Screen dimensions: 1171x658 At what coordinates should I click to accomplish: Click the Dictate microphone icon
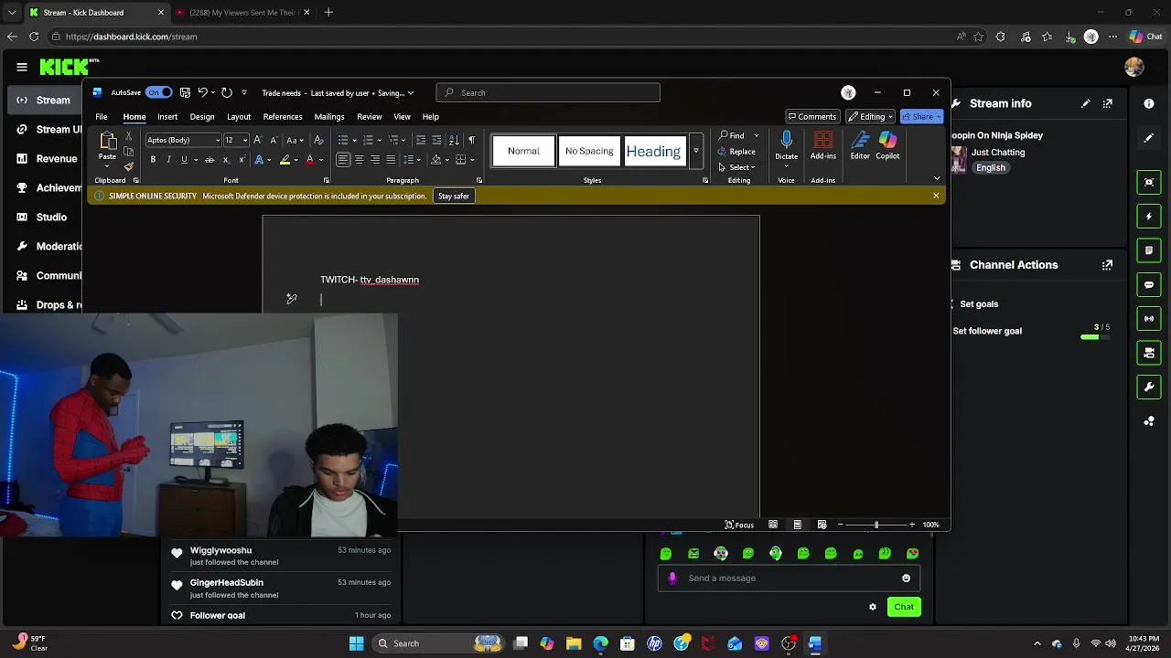pos(786,140)
